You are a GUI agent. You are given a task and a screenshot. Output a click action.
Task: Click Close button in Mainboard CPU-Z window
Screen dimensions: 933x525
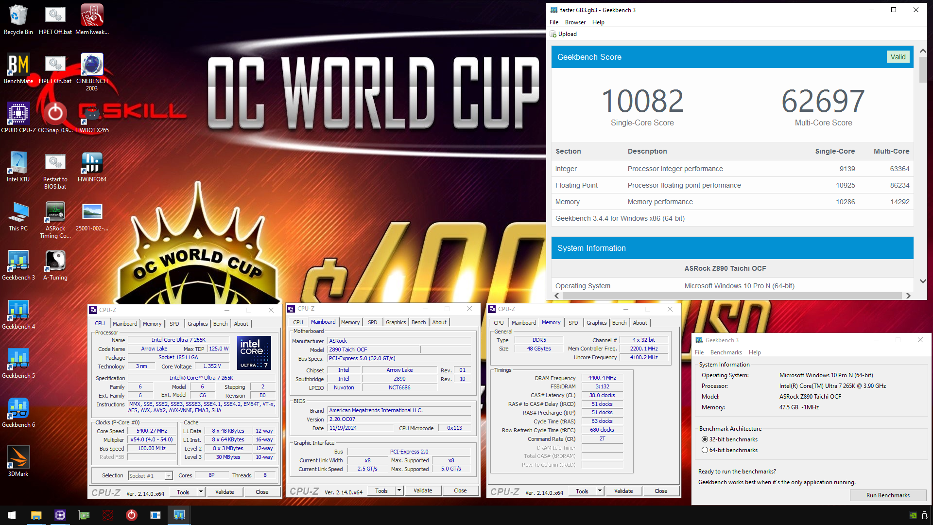click(x=460, y=491)
